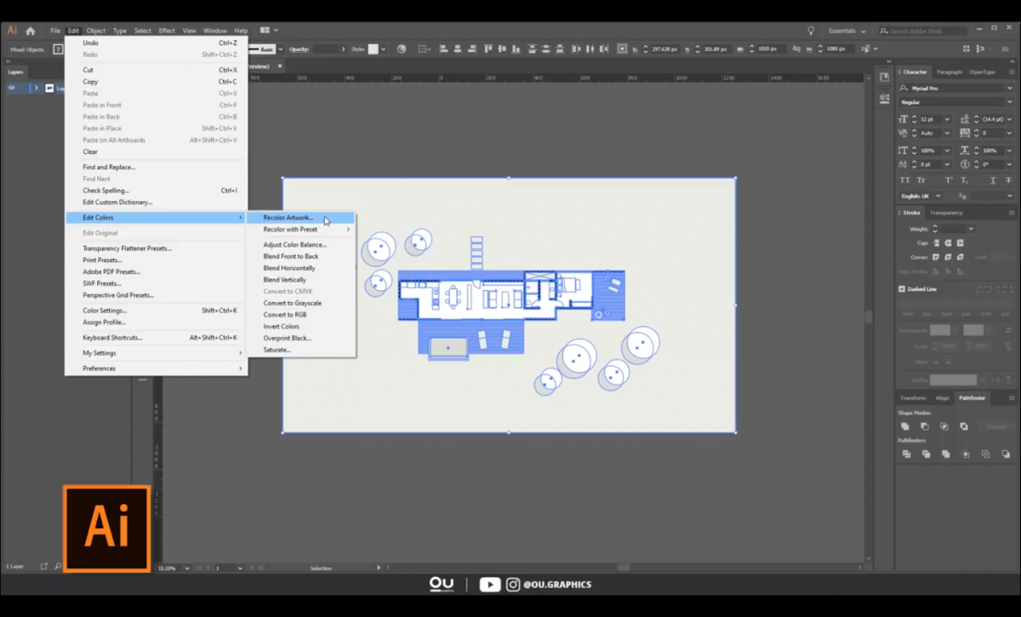This screenshot has width=1021, height=617.
Task: Toggle layer visibility eye icon
Action: click(12, 88)
